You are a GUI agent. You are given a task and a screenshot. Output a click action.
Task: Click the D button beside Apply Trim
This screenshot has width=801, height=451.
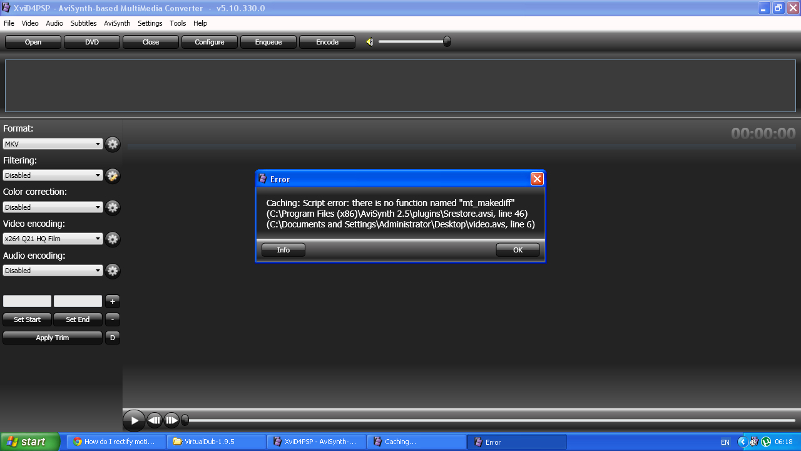(x=112, y=338)
